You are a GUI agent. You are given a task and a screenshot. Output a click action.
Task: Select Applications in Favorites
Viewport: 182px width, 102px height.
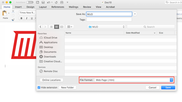tap(50, 42)
